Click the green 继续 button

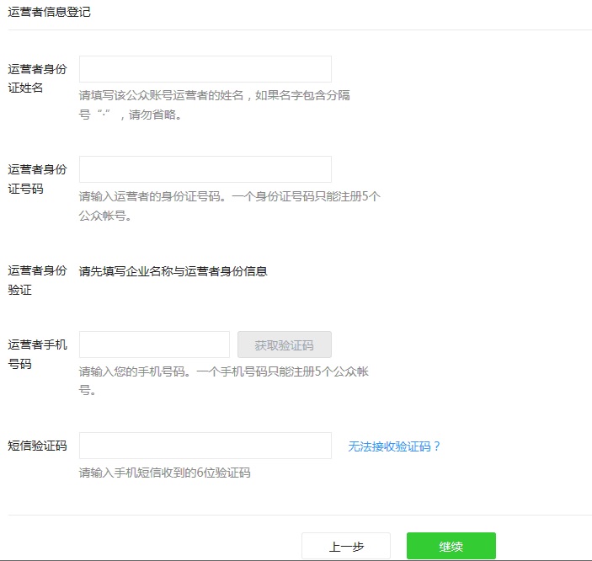point(451,547)
